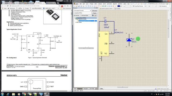The height and width of the screenshot is (96, 172).
Task: Select the SS14 diode symbol on schematic
Action: pyautogui.click(x=129, y=40)
